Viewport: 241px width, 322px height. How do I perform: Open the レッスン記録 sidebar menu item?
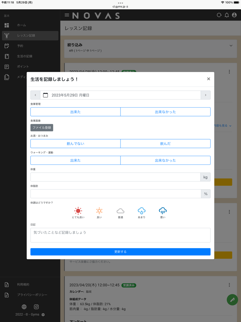point(30,36)
